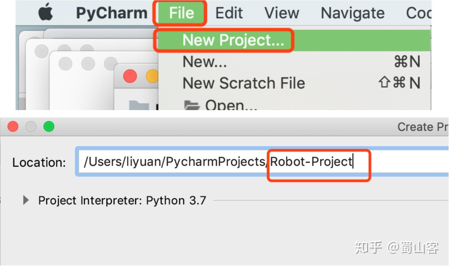This screenshot has width=450, height=266.
Task: Click gray minimize button on Create Project dialog
Action: pyautogui.click(x=31, y=126)
